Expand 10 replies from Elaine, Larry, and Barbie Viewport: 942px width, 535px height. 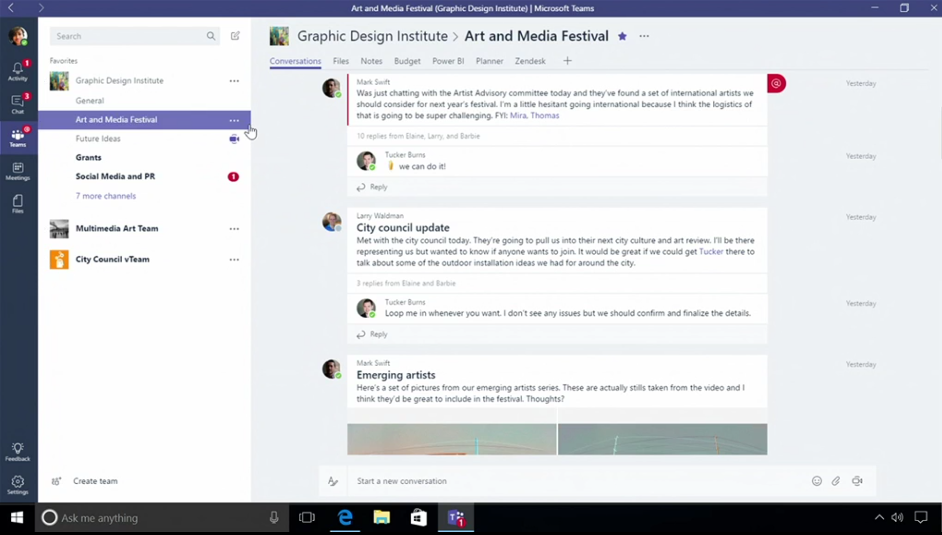(418, 136)
